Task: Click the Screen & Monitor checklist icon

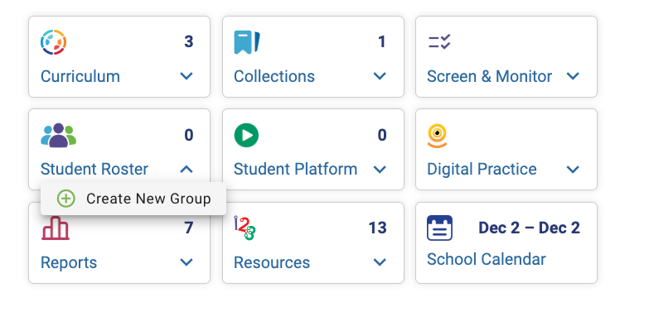Action: coord(439,41)
